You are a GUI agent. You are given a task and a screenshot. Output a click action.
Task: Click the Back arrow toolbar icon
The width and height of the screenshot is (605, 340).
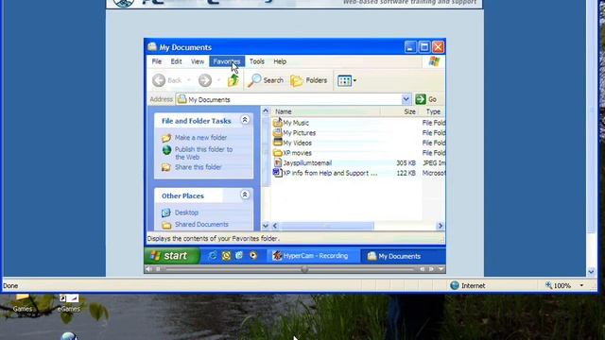159,80
